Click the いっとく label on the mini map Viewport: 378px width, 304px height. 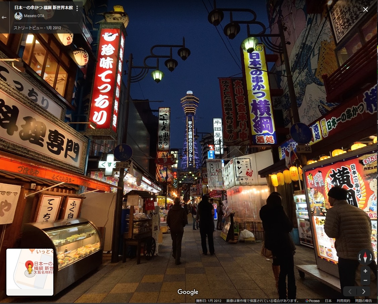click(45, 252)
